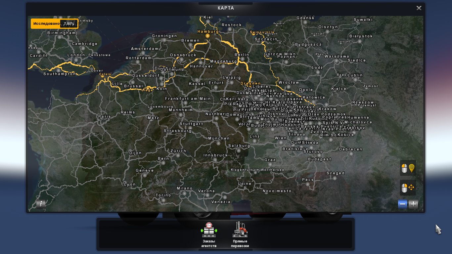Click the Genève label
452x254 pixels.
[x=145, y=170]
